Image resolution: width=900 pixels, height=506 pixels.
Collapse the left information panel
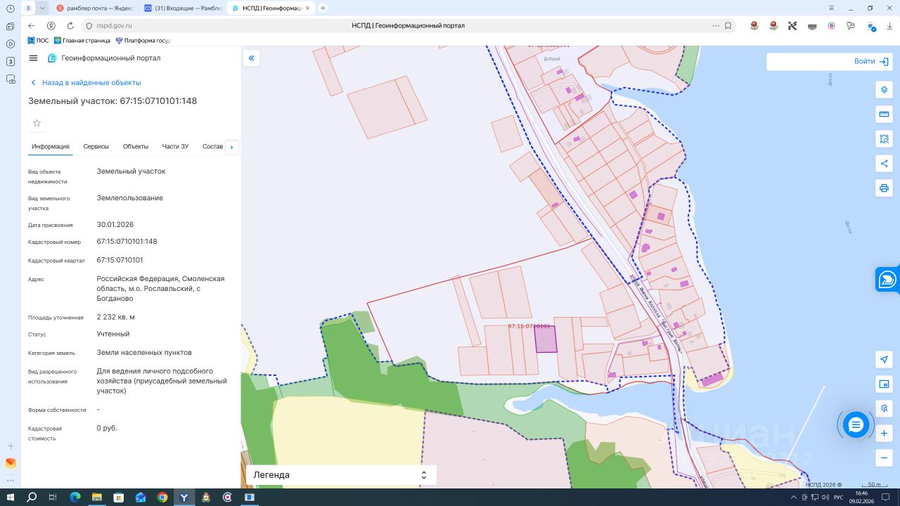252,58
